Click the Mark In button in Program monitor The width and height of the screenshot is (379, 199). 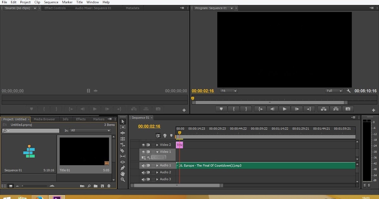coord(234,109)
